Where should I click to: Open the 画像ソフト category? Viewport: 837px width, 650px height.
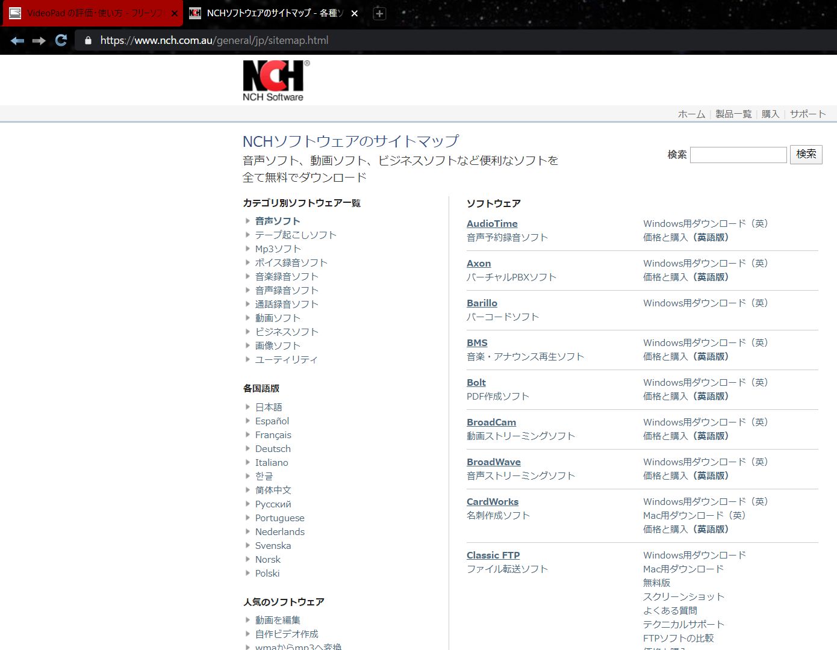pyautogui.click(x=278, y=345)
